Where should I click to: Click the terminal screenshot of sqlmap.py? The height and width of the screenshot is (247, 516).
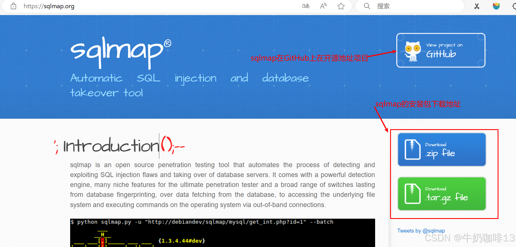222,233
